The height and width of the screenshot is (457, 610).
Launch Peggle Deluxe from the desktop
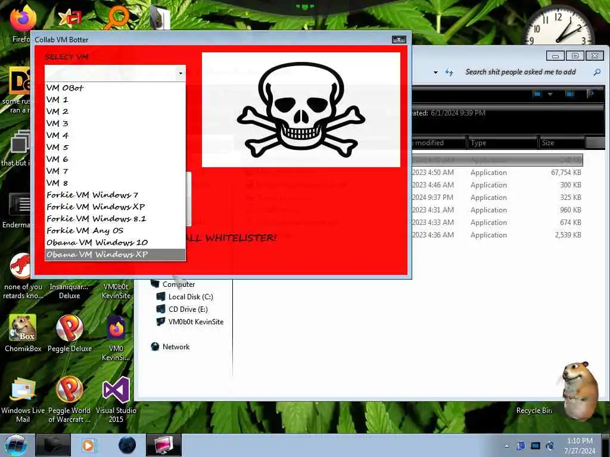tap(70, 333)
